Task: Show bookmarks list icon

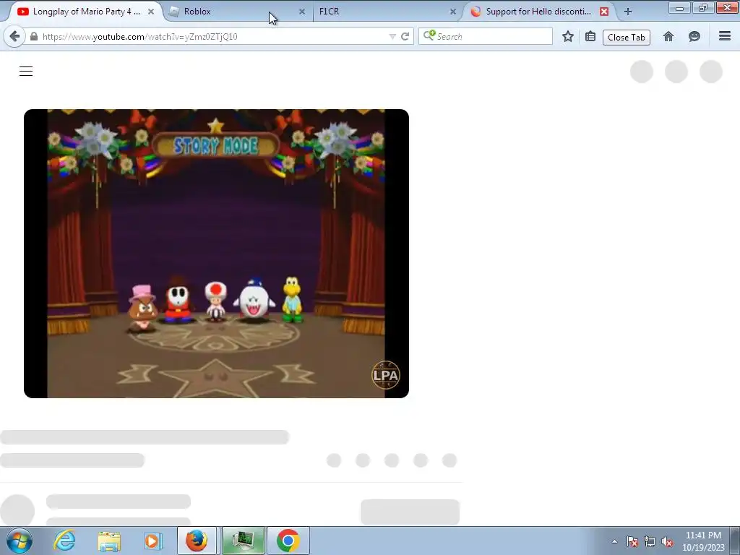Action: (x=590, y=36)
